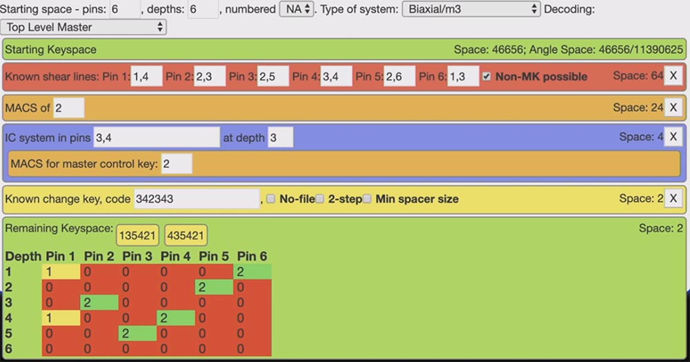Viewport: 690px width, 362px height.
Task: Click the Starting Keyspace label
Action: [x=50, y=49]
